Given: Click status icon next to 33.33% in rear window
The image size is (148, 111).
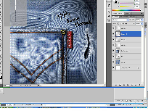Looking at the screenshot, I should pyautogui.click(x=15, y=105).
